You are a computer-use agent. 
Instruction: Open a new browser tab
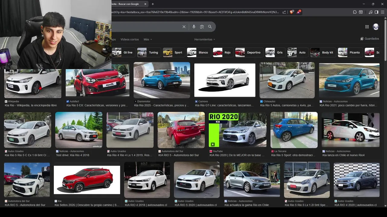click(x=153, y=4)
